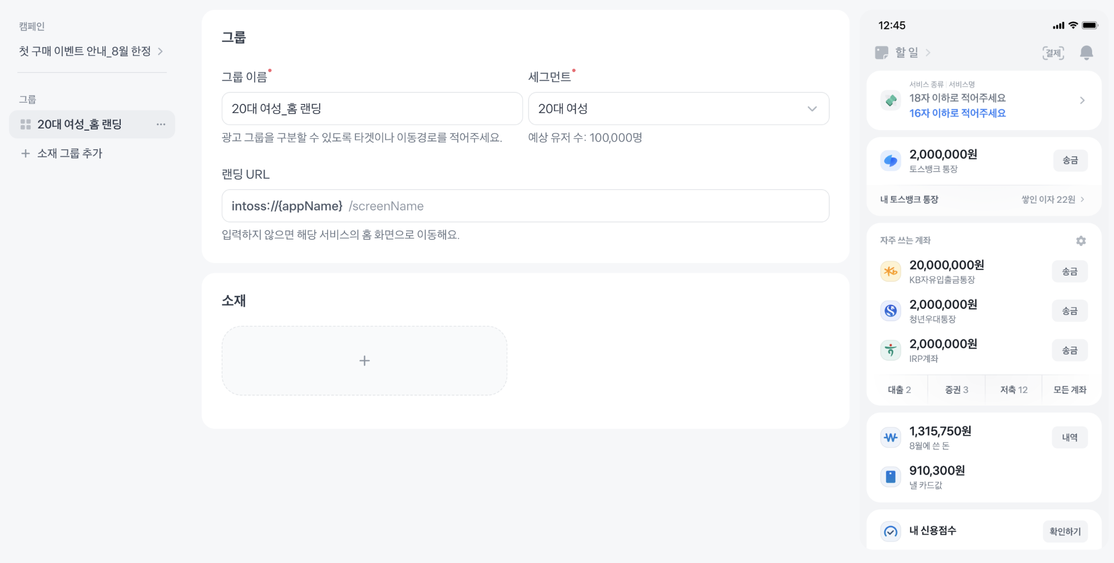
Task: Expand the campaign 첫 구매 이벤트 안내_8월 한정
Action: pyautogui.click(x=91, y=51)
